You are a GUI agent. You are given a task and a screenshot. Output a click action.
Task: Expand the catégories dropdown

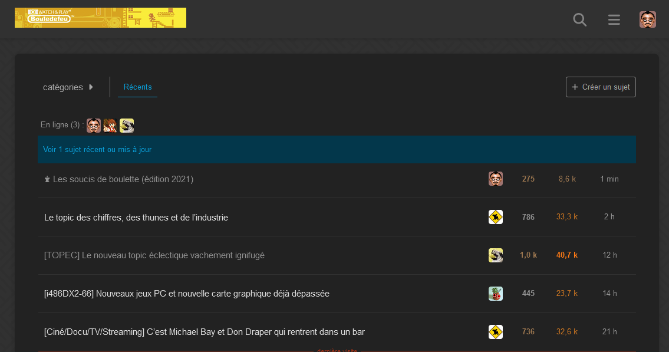(68, 87)
